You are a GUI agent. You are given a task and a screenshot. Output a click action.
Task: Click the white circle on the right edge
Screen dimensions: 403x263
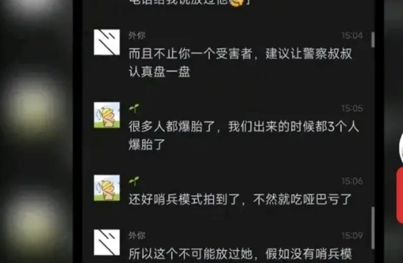point(401,148)
